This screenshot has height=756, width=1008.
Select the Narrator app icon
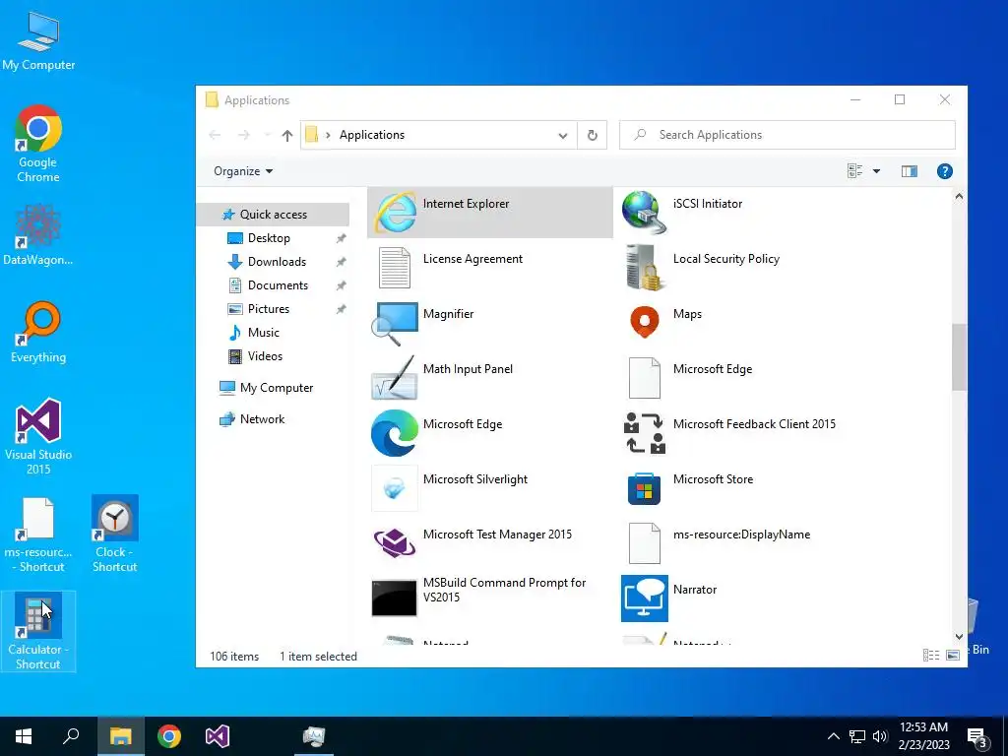[644, 598]
